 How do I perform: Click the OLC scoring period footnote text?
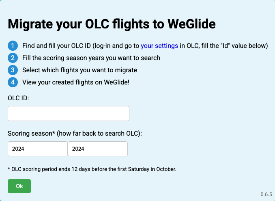pos(92,169)
